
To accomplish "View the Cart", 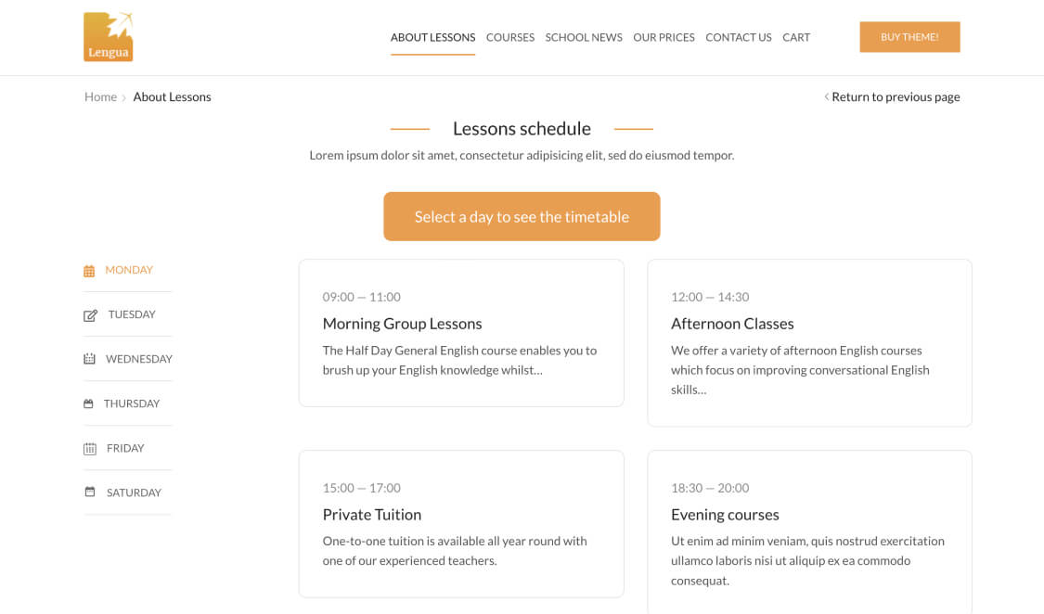I will [x=795, y=37].
